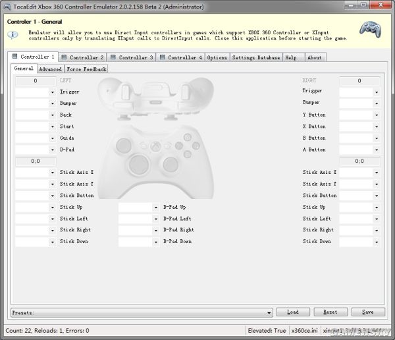This screenshot has height=340, width=395.
Task: Expand the left Stick Button dropdown
Action: coord(53,196)
